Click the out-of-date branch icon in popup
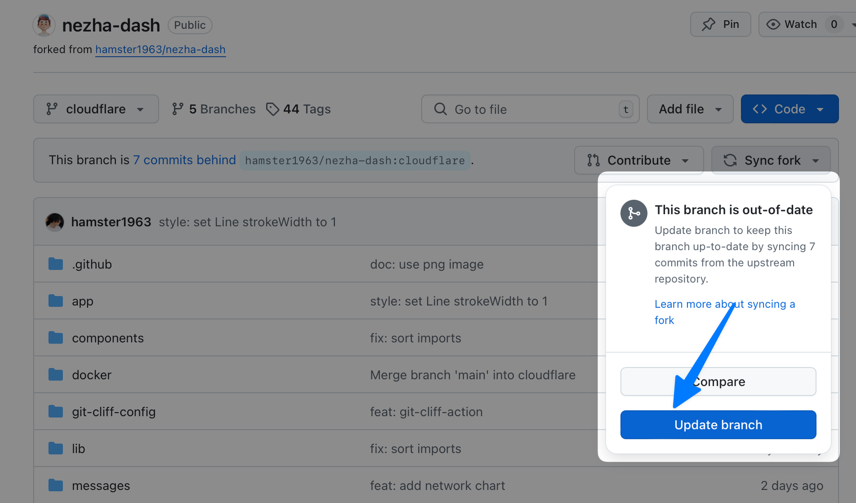The width and height of the screenshot is (856, 503). coord(634,213)
